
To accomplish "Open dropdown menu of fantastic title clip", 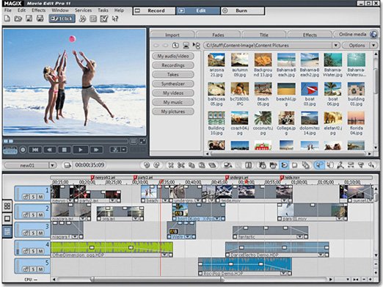I will click(x=299, y=237).
